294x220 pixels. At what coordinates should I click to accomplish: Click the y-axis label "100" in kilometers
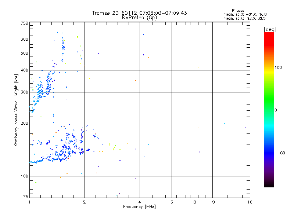pyautogui.click(x=24, y=176)
